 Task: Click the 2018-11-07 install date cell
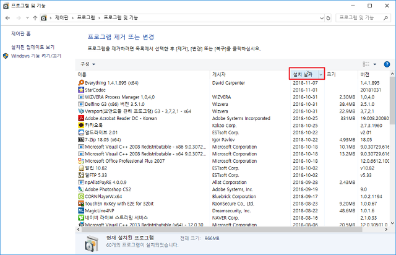pos(305,83)
